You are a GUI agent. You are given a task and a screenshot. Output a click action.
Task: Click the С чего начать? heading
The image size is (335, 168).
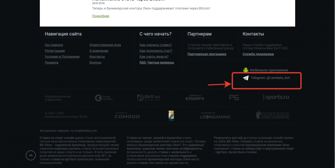pyautogui.click(x=155, y=34)
